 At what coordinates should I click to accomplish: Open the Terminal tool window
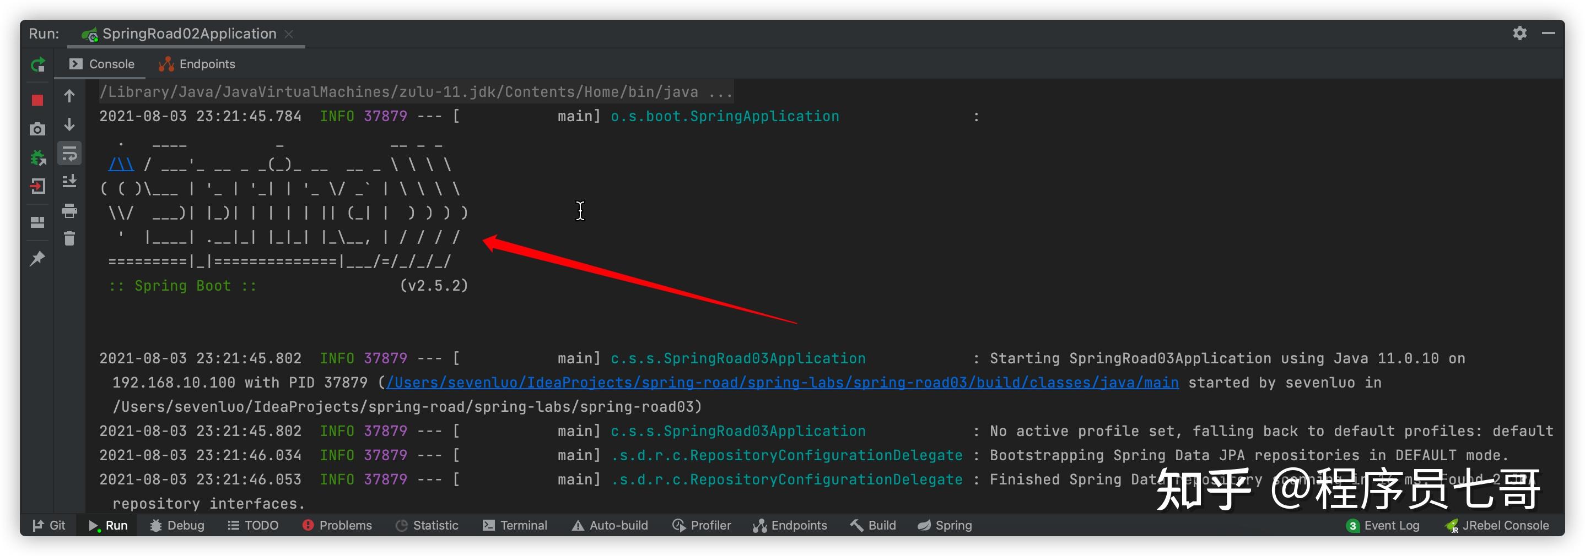[x=515, y=525]
